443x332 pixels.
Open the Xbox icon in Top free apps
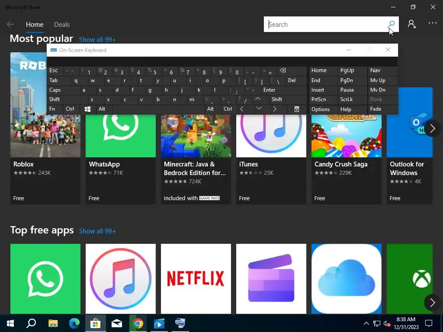tap(410, 279)
